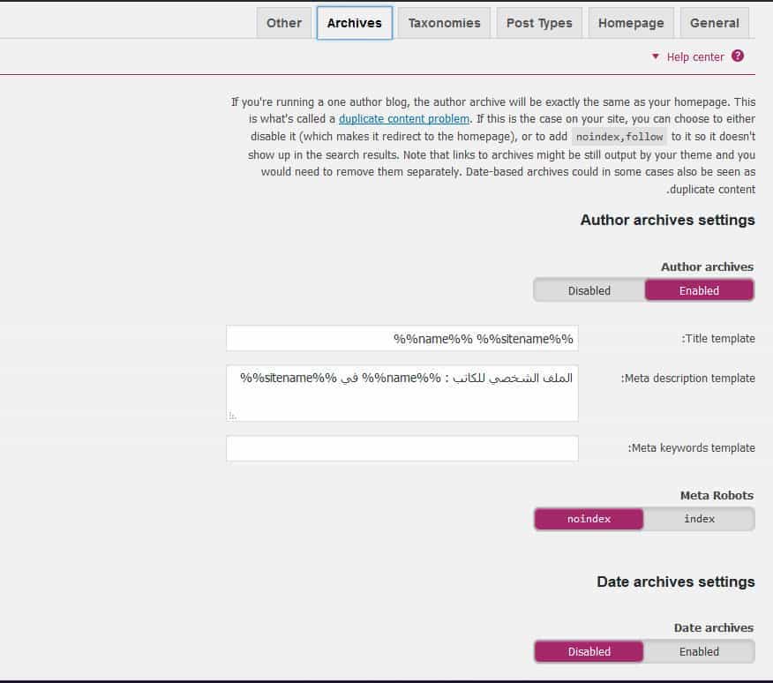Choose noindex for Meta Robots

589,519
